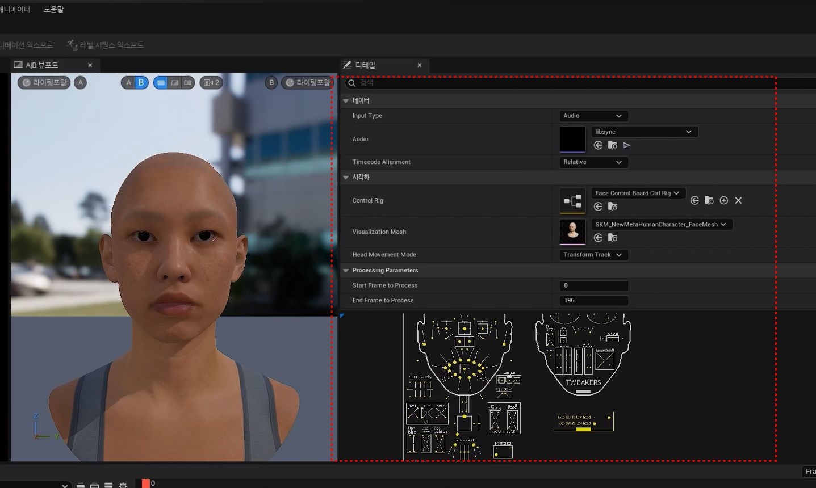Collapse the 데이터 section
The height and width of the screenshot is (488, 816).
pyautogui.click(x=346, y=101)
